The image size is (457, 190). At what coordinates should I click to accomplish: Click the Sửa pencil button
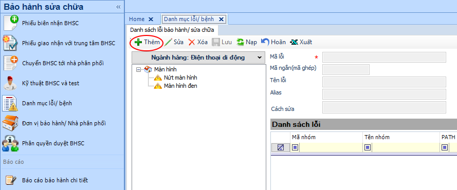click(x=174, y=42)
